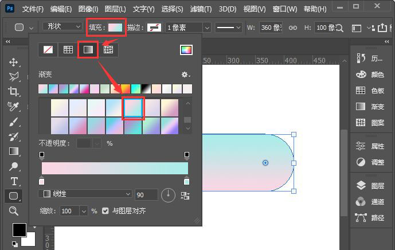Swap foreground and background colors icon

(x=34, y=227)
